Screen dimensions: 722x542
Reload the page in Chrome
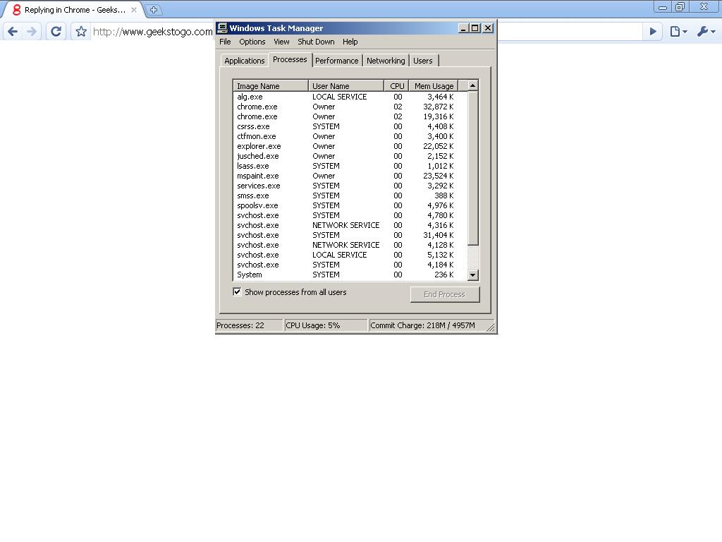tap(56, 31)
